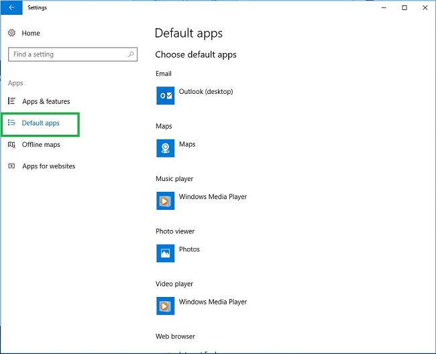
Task: Click inside Find a setting field
Action: [66, 54]
